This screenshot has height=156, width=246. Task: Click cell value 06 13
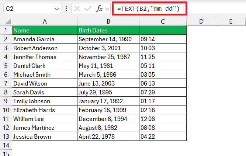point(163,83)
